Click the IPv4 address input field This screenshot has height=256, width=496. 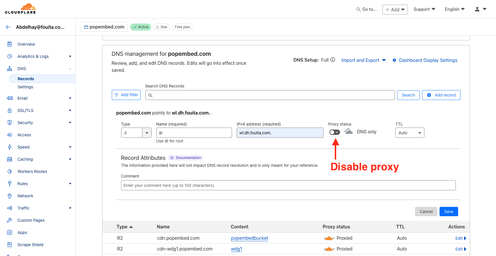(280, 133)
